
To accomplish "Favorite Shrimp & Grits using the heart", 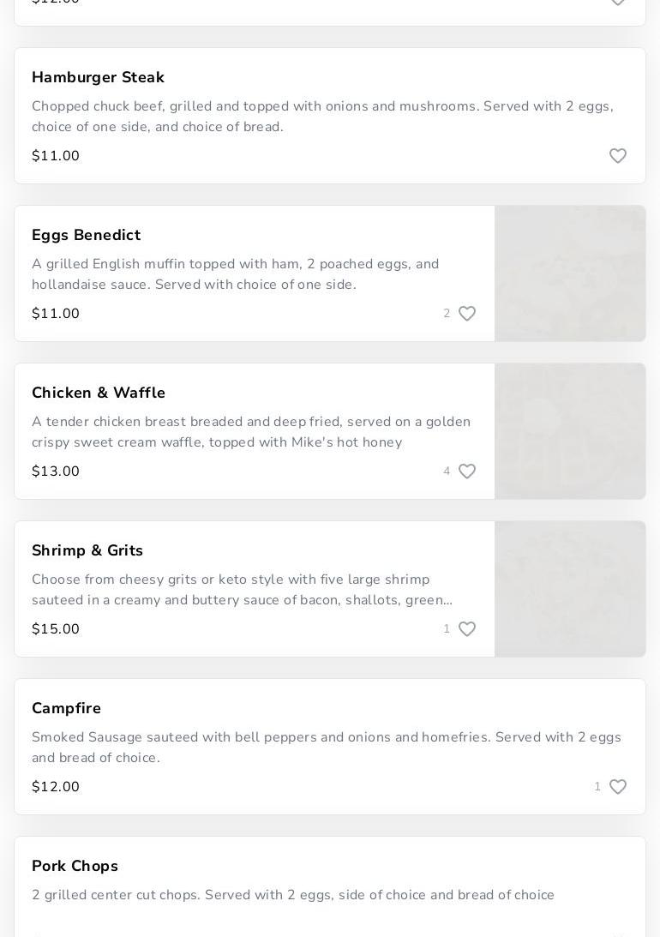I will [467, 629].
